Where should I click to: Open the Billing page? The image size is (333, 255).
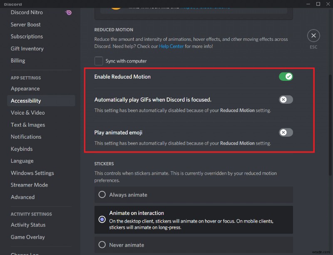coord(18,60)
